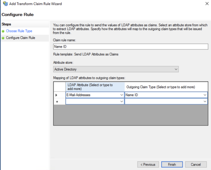
Task: Click the green bullet beside Choose Rule Type
Action: coord(3,31)
